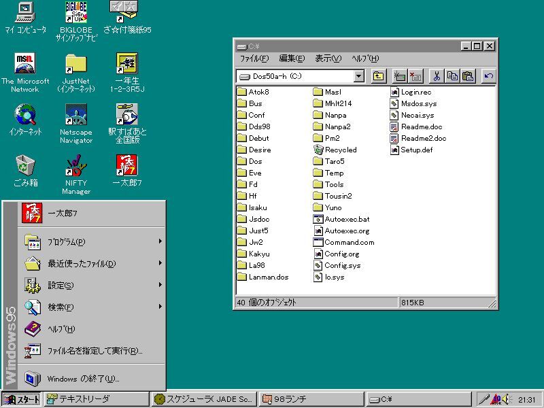Click the スタート button on taskbar

(21, 399)
